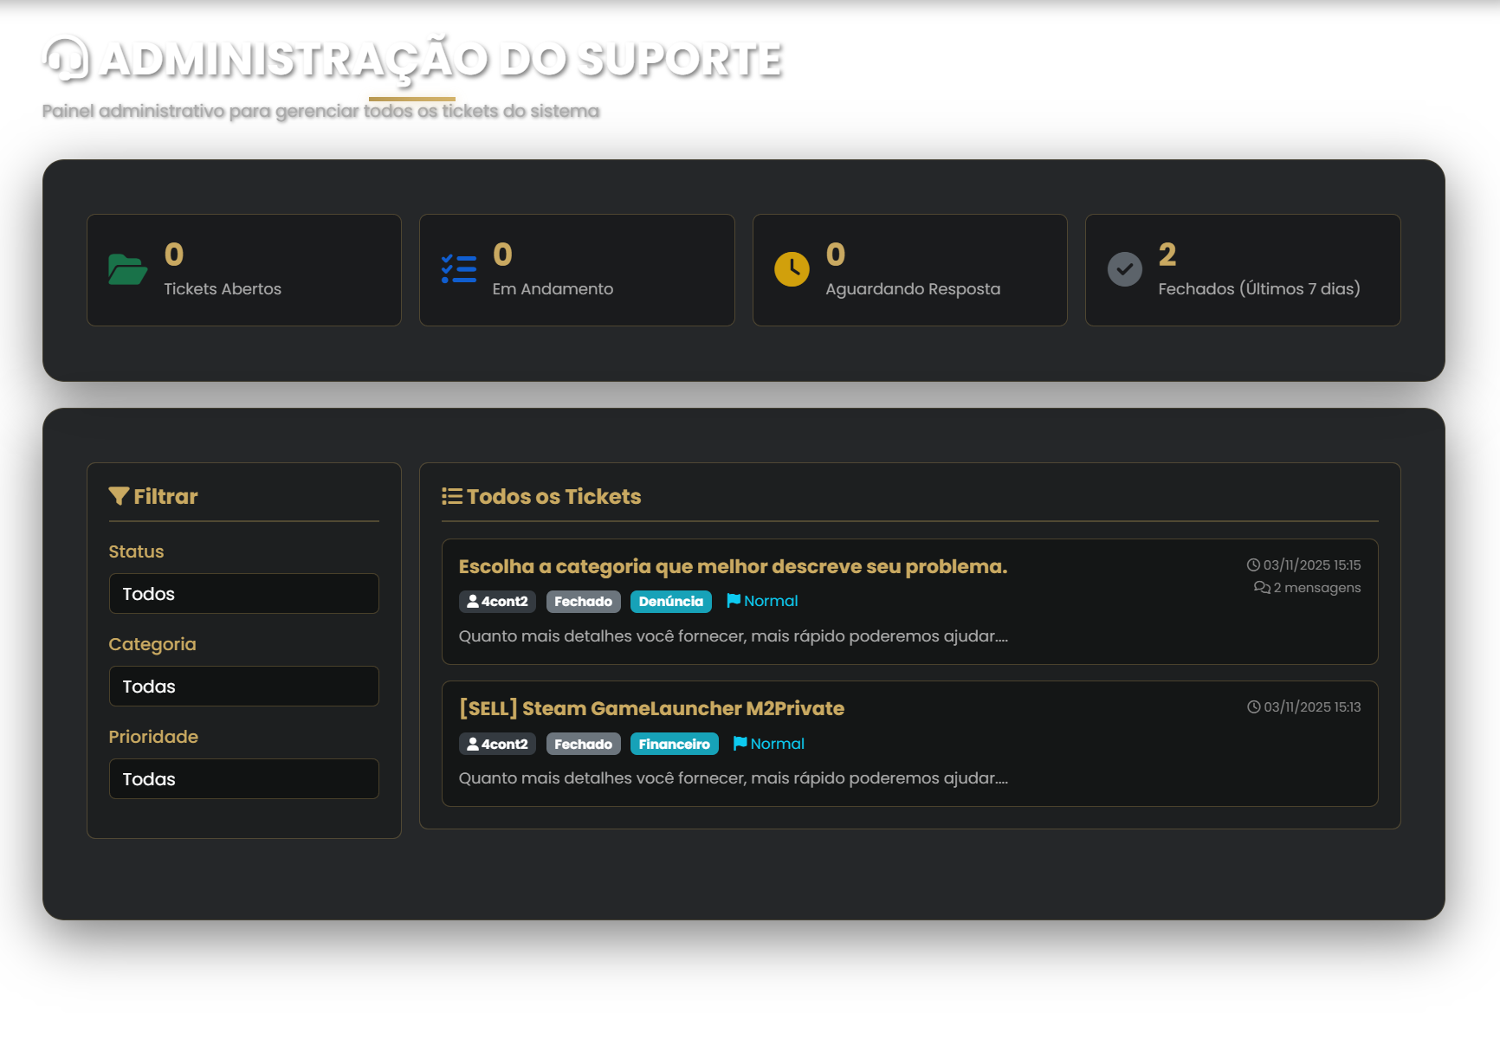Open the Prioridade dropdown showing Todas

[243, 778]
